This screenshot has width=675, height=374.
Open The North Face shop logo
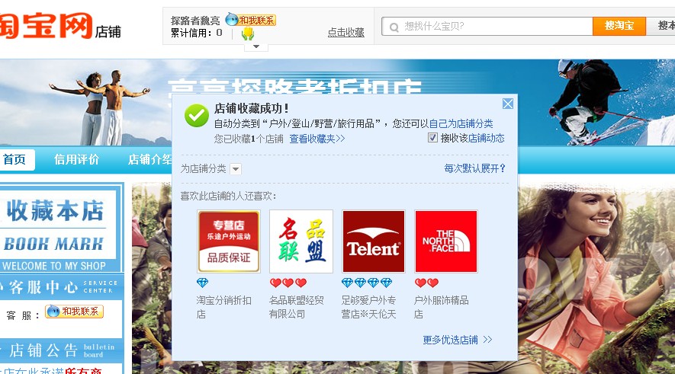(445, 241)
